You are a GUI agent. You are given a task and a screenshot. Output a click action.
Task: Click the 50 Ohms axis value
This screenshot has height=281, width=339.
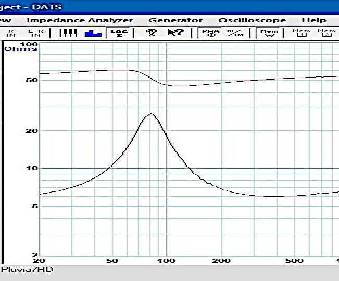coord(32,80)
